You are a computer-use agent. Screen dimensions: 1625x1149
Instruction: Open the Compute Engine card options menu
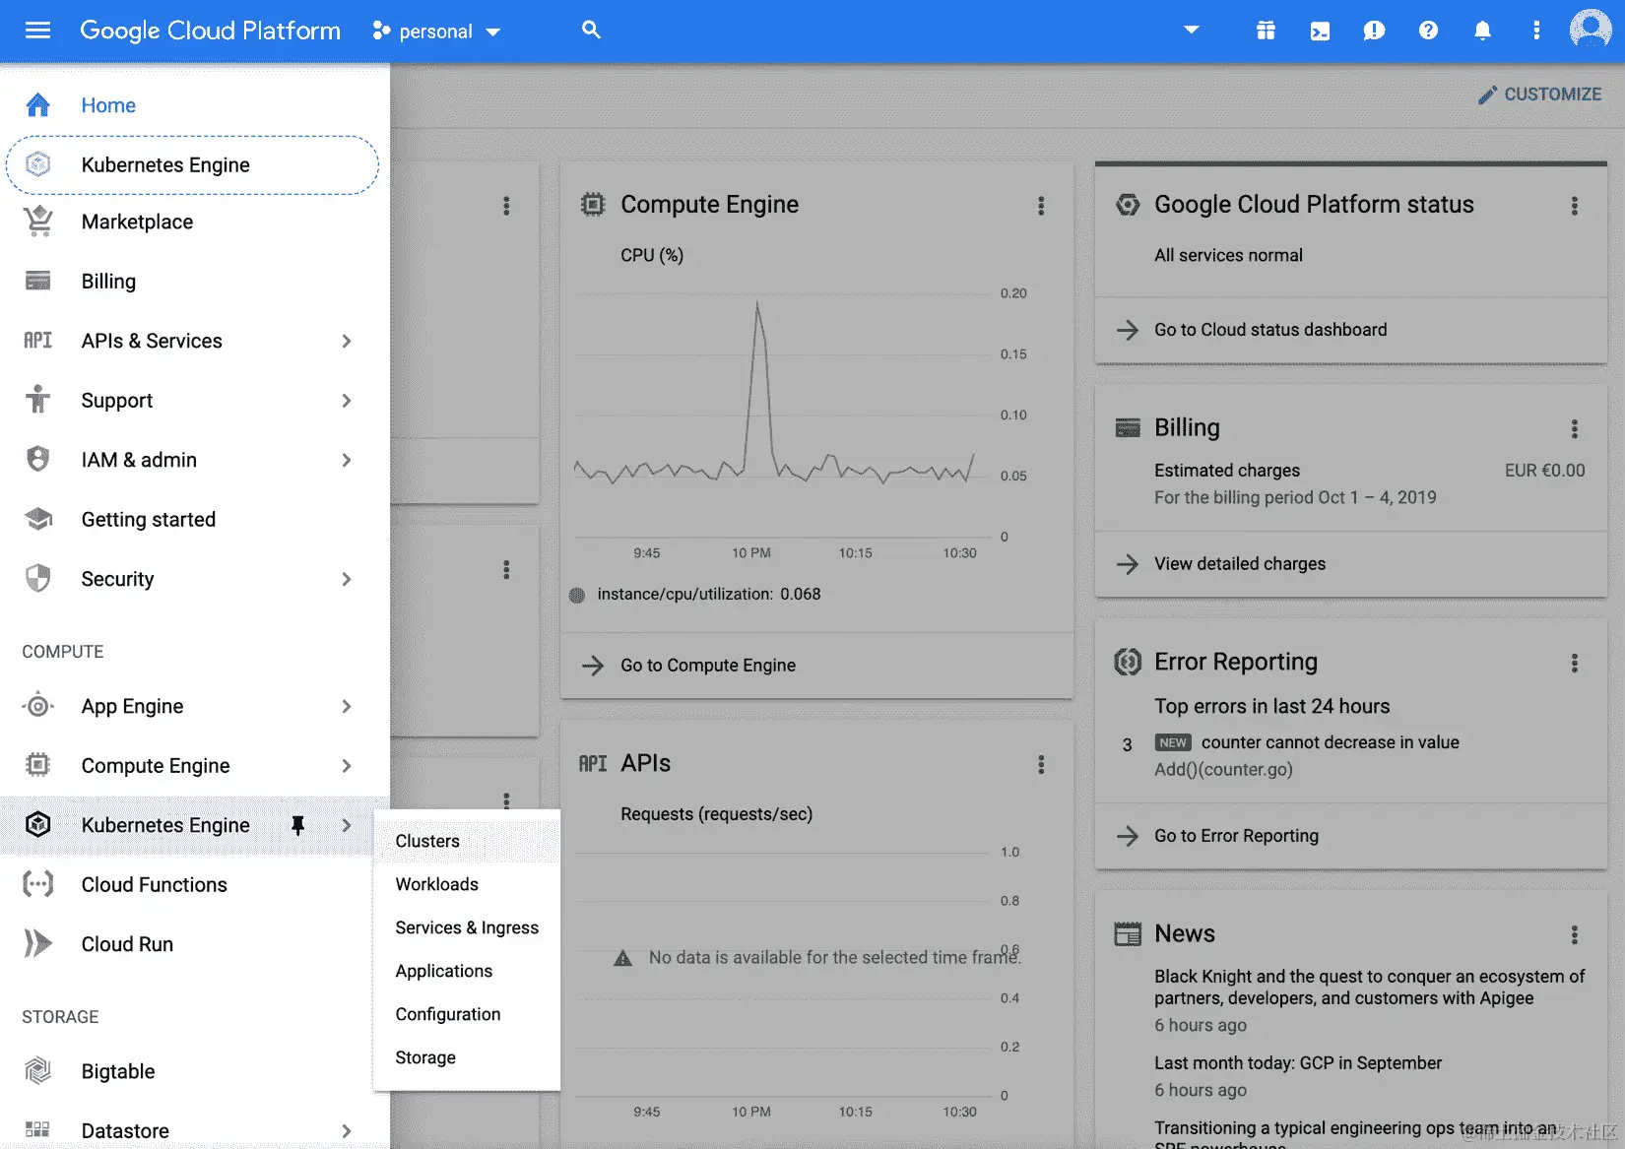[x=1041, y=206]
